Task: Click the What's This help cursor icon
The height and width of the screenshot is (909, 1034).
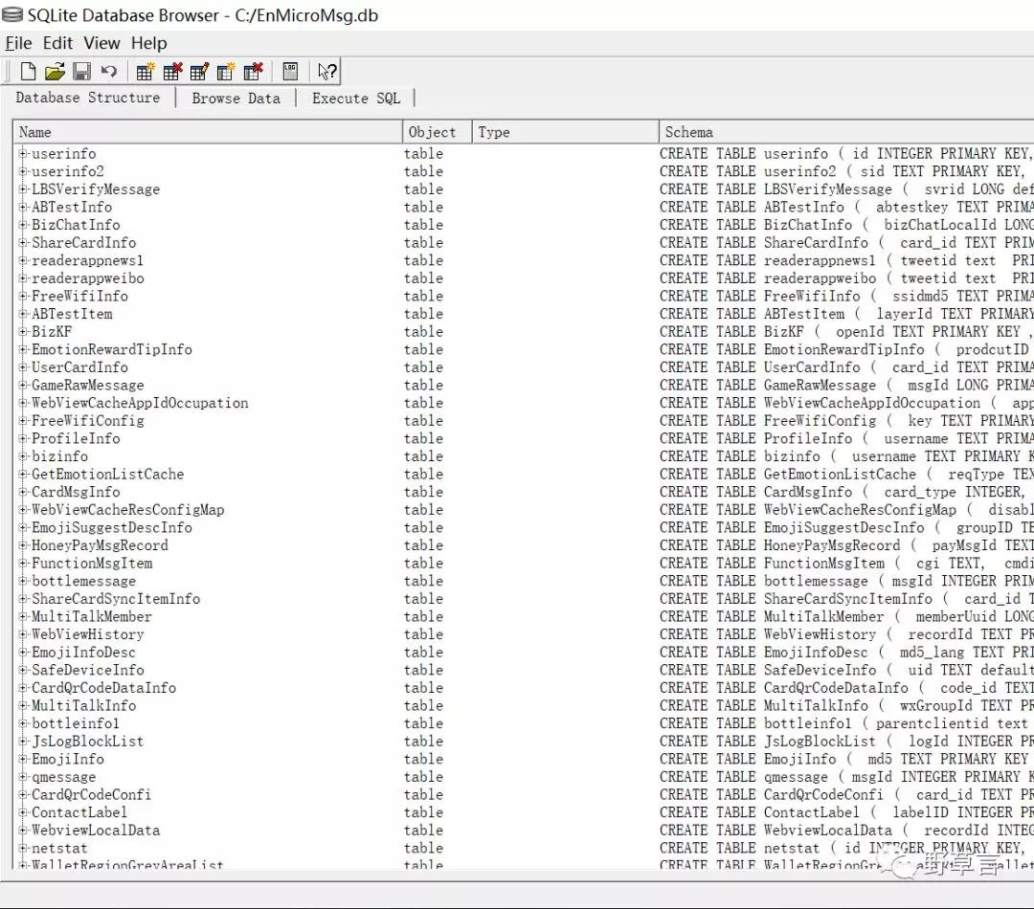Action: pyautogui.click(x=327, y=71)
